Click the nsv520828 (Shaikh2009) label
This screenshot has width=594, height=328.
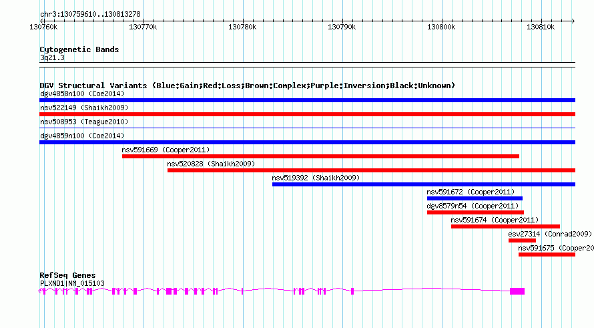211,164
